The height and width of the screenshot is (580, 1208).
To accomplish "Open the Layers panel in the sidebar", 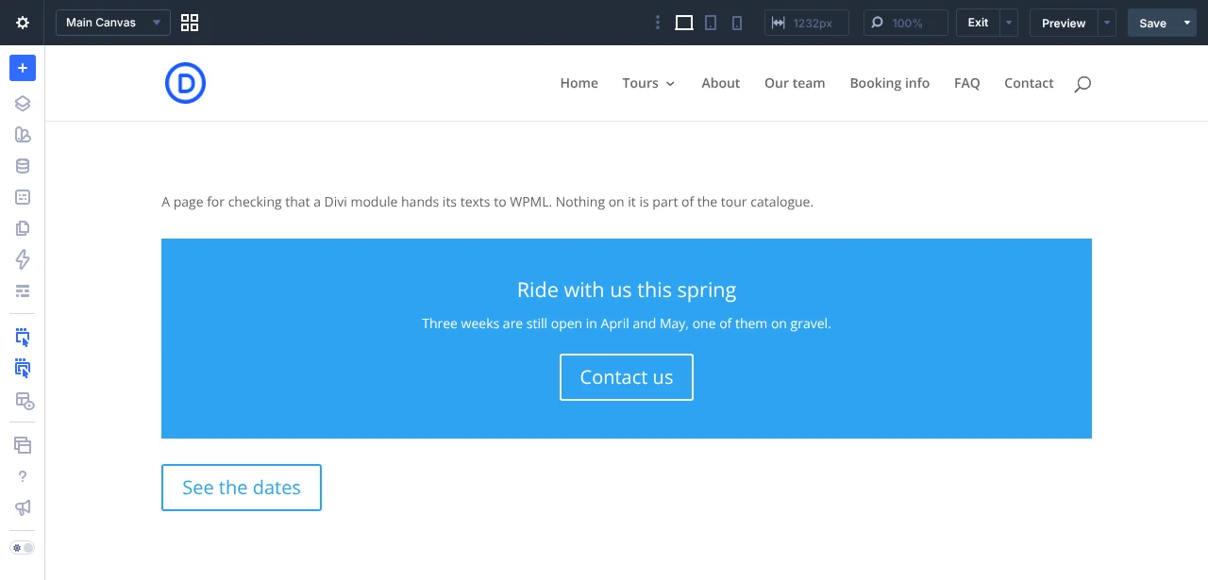I will 23,104.
